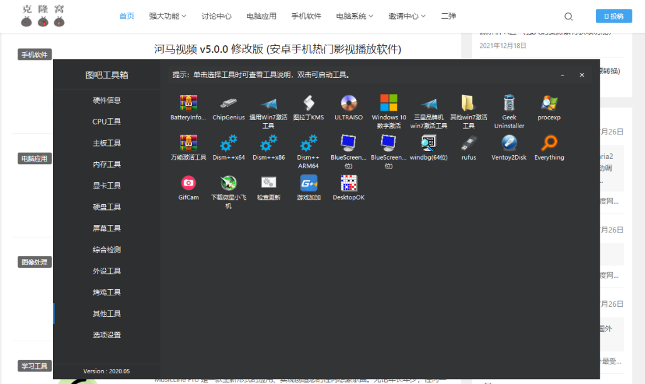Go to 首页 on website
This screenshot has height=384, width=645.
pyautogui.click(x=127, y=16)
